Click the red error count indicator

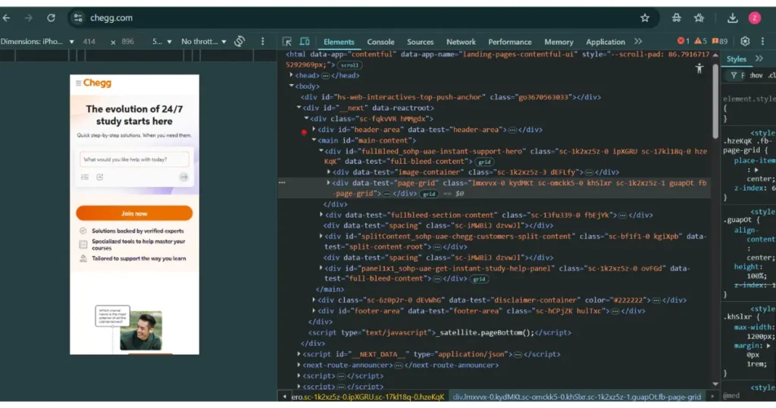point(684,41)
